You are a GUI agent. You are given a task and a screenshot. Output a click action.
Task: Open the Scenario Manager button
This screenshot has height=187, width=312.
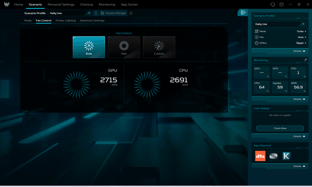pyautogui.click(x=114, y=13)
